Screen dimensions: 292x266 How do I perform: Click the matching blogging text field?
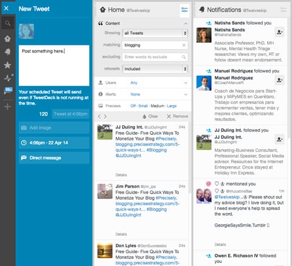155,45
